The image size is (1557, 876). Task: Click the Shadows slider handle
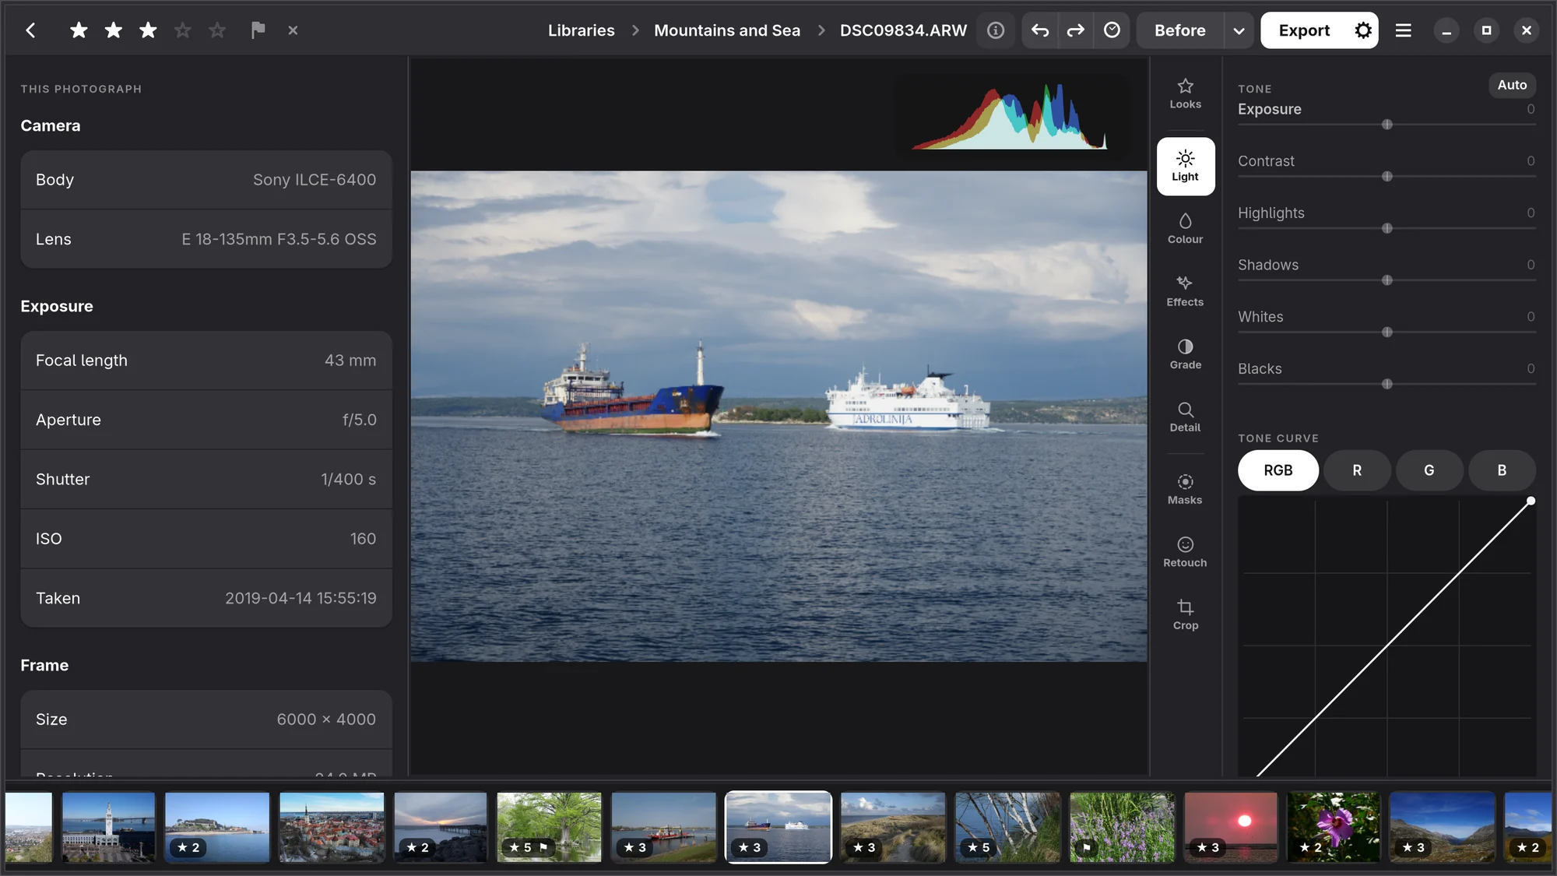pyautogui.click(x=1387, y=280)
